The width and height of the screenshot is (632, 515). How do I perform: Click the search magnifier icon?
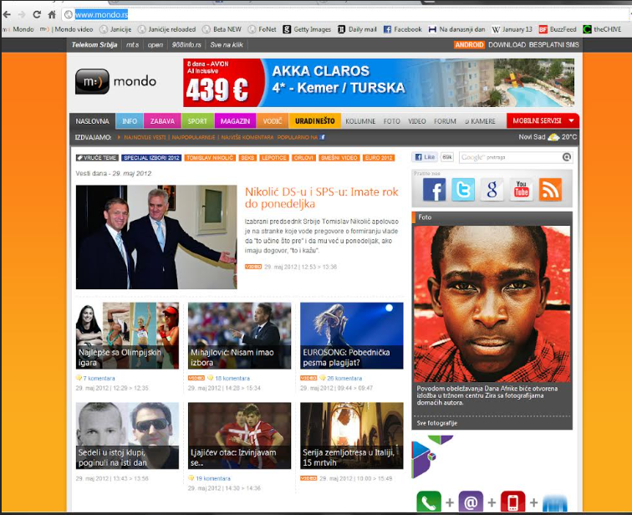pyautogui.click(x=567, y=157)
